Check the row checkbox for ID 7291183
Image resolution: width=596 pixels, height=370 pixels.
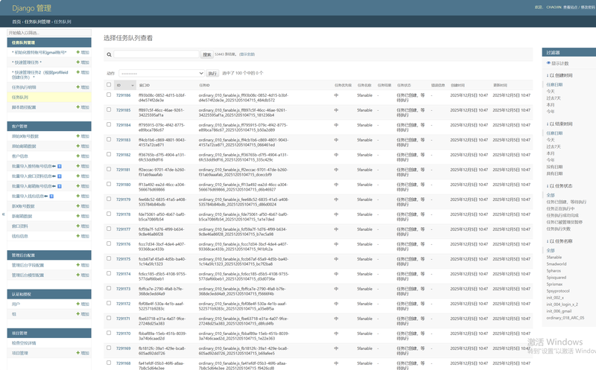pyautogui.click(x=109, y=139)
